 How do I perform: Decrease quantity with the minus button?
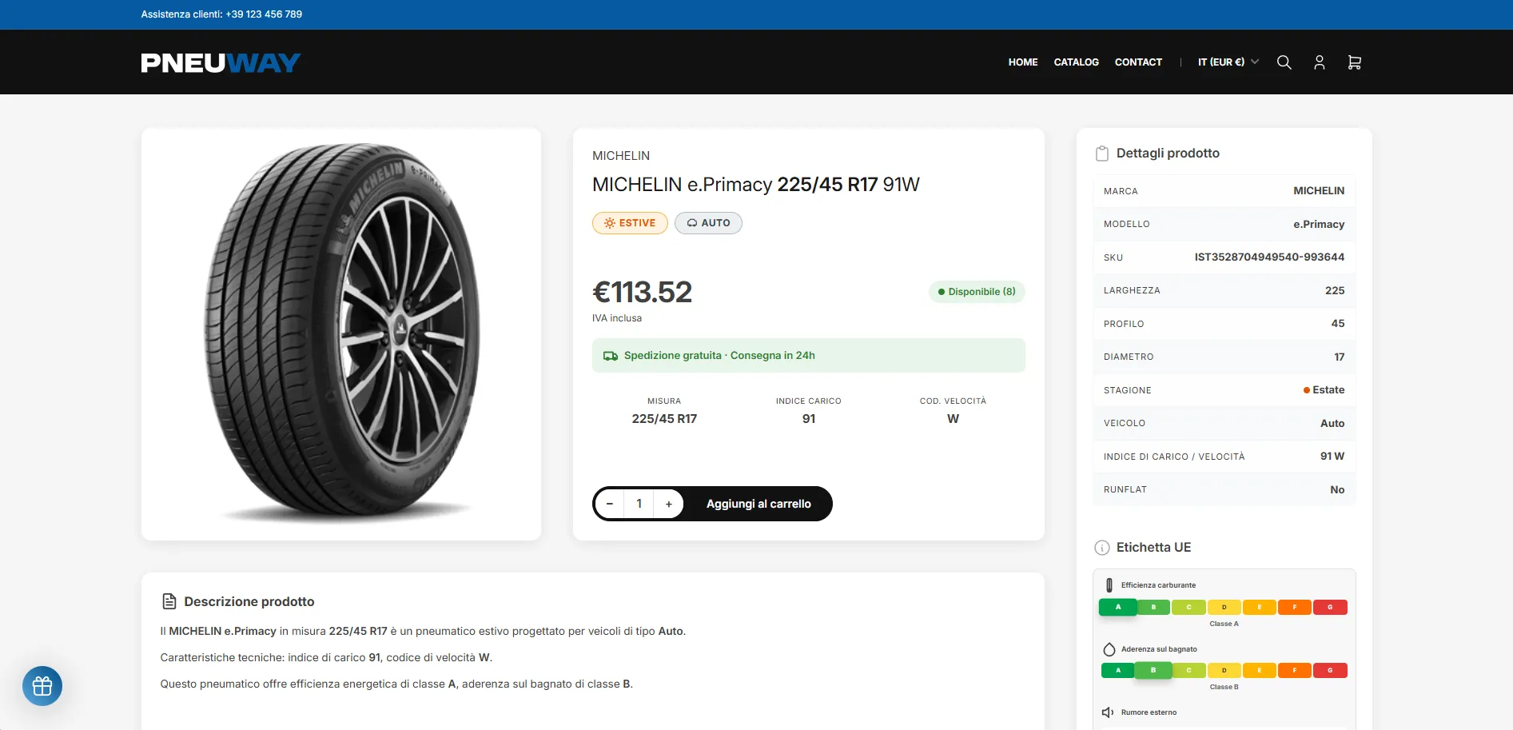[x=610, y=504]
